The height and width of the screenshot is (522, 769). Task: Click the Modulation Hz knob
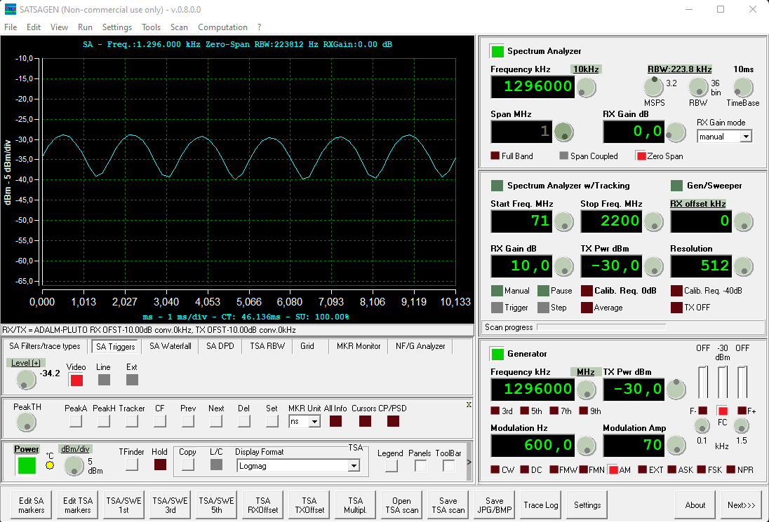pos(586,446)
